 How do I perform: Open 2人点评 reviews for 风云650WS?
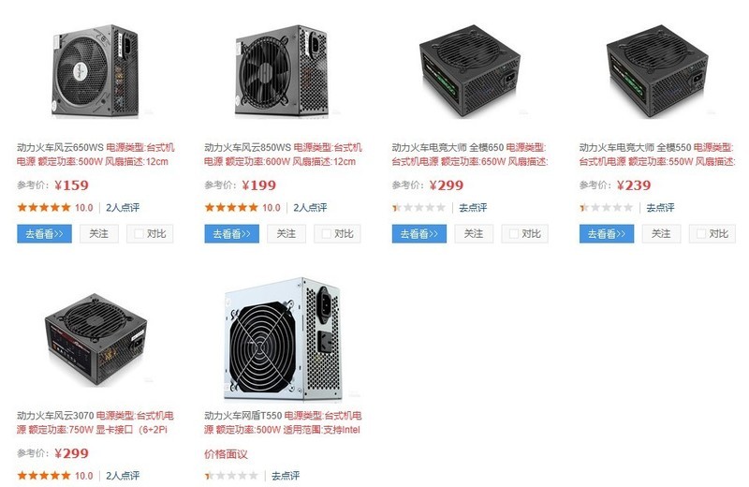pyautogui.click(x=123, y=208)
